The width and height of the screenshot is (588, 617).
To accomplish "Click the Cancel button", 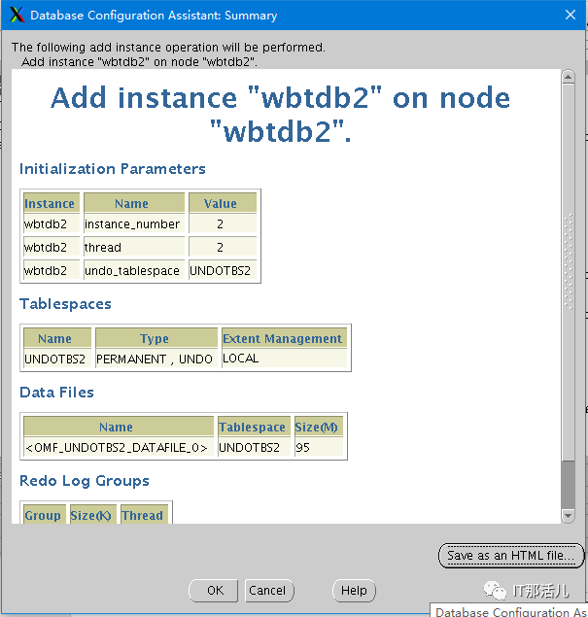I will 269,590.
